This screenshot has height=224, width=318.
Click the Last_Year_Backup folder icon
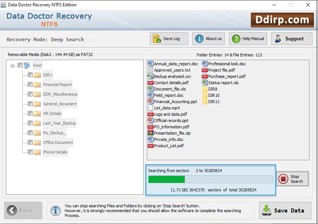[37, 123]
